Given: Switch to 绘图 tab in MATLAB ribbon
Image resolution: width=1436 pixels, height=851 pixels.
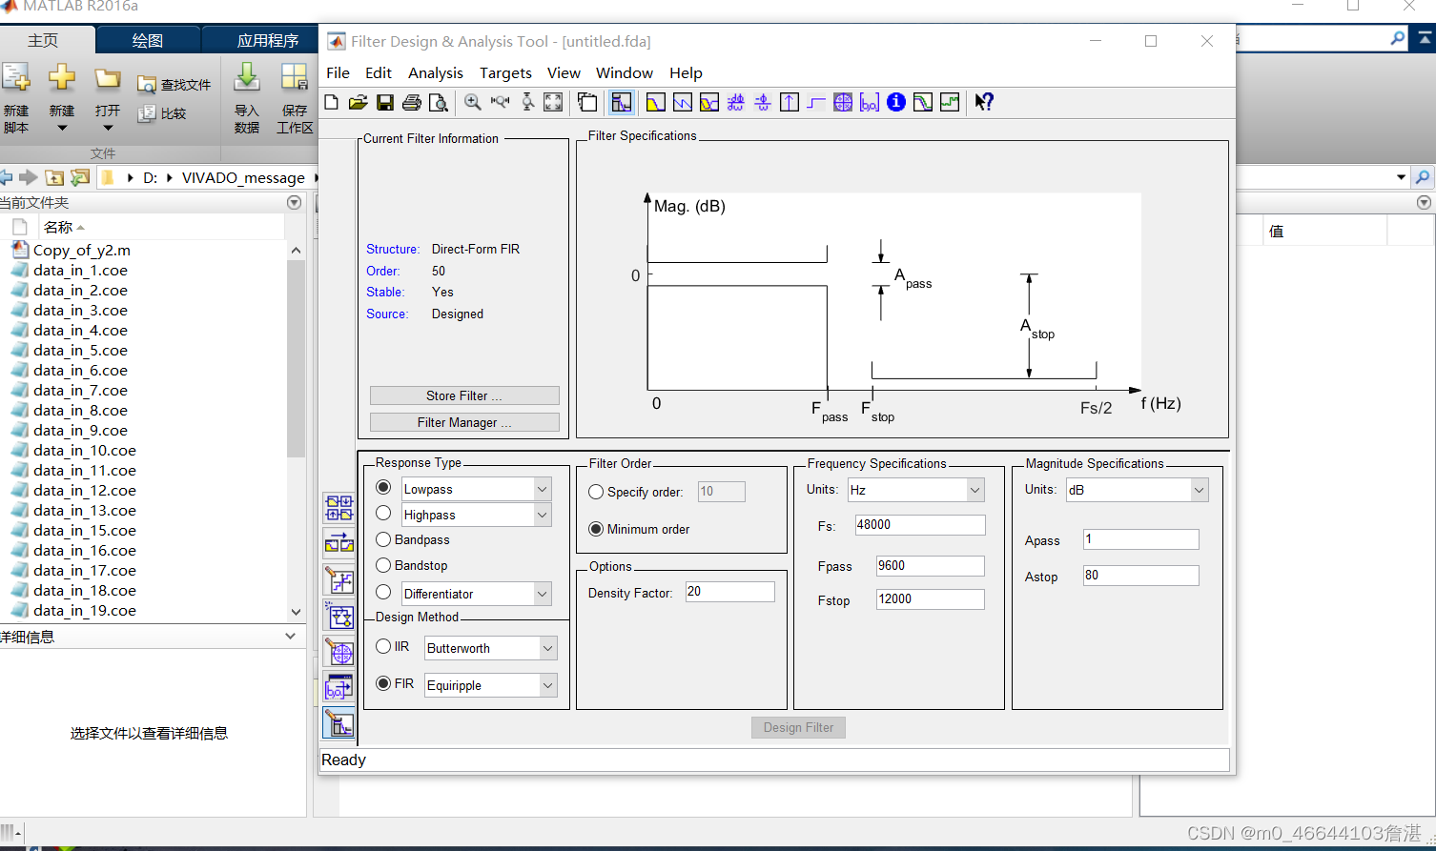Looking at the screenshot, I should pos(147,40).
